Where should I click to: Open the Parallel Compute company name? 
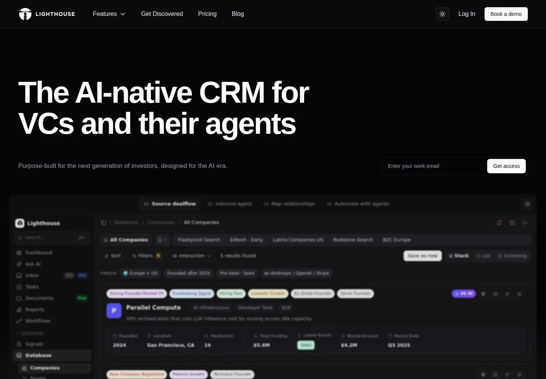coord(154,308)
